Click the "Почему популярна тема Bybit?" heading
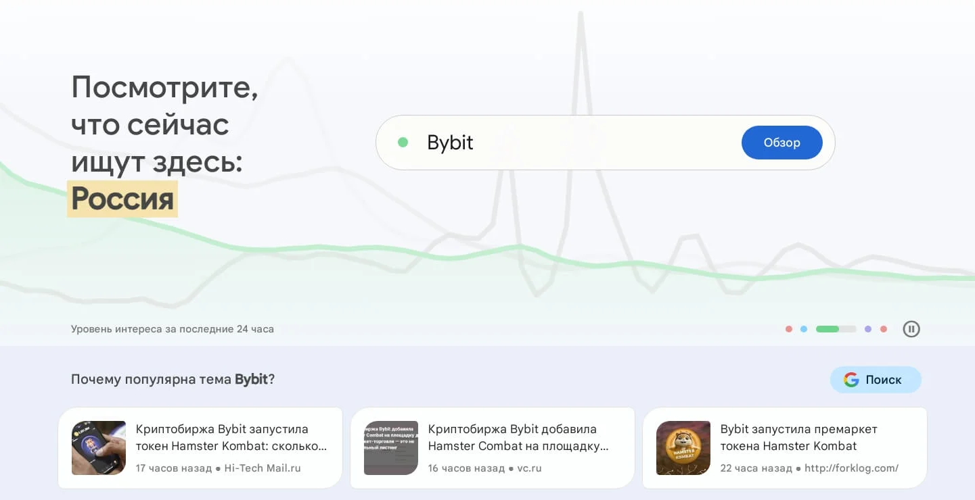 click(x=173, y=379)
